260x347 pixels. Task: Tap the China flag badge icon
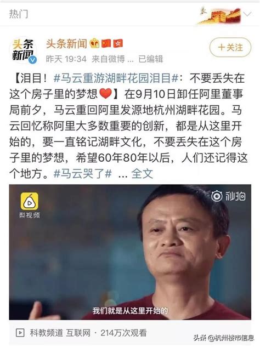tap(106, 43)
